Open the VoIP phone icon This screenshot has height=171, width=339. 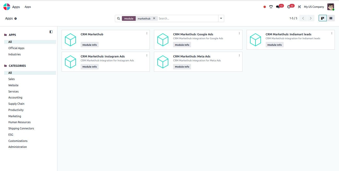point(271,7)
